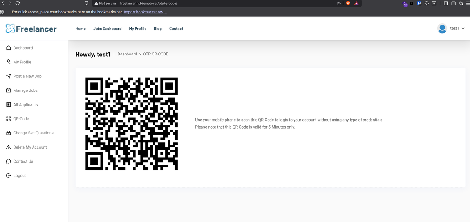This screenshot has height=222, width=470.
Task: Open My Profile in top navigation
Action: click(x=137, y=29)
